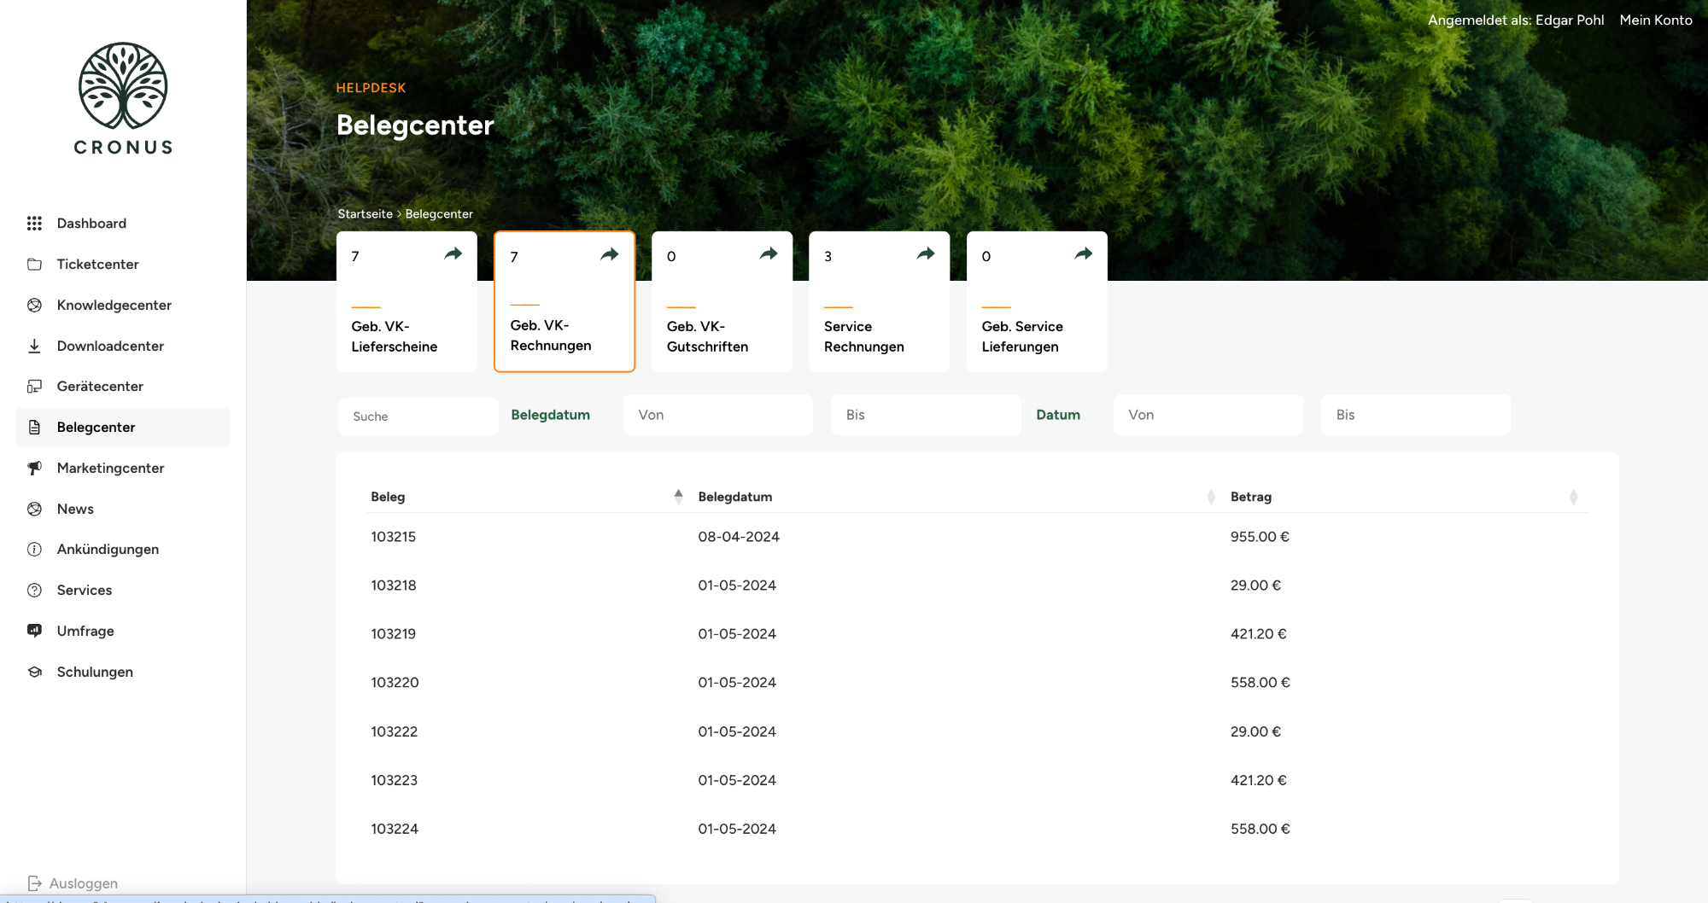
Task: Open document row 103220
Action: pos(395,683)
